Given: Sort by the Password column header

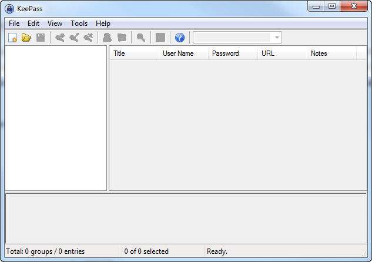Looking at the screenshot, I should [233, 53].
